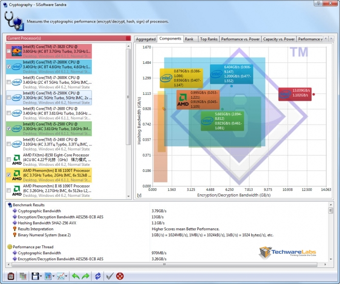Click the blue refresh arrows icon

[x=98, y=276]
